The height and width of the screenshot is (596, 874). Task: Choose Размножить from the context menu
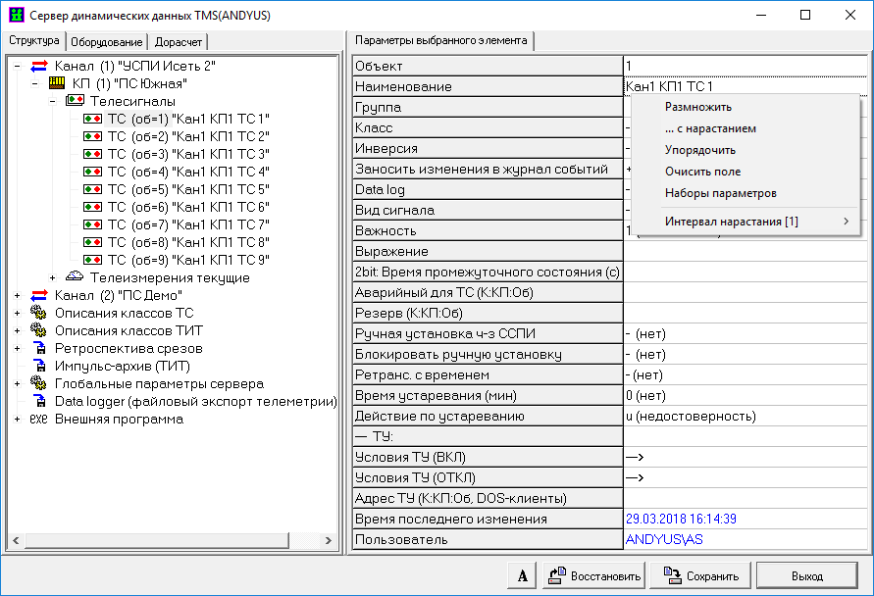click(x=697, y=107)
